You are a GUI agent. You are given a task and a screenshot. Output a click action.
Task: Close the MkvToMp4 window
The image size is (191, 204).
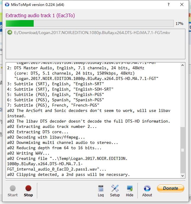click(x=182, y=4)
